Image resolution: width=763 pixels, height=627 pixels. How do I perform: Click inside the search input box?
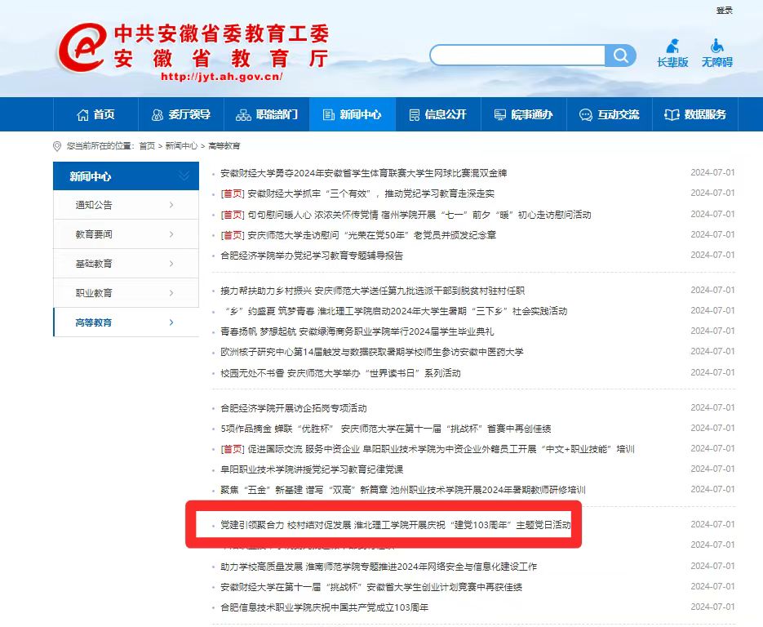[x=518, y=56]
